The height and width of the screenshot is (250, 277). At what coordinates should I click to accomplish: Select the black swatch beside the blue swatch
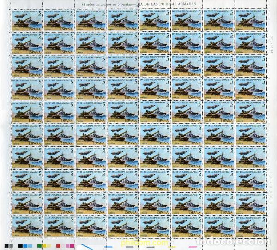point(20,246)
